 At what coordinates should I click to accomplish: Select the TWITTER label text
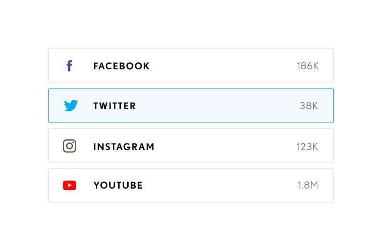click(x=115, y=106)
